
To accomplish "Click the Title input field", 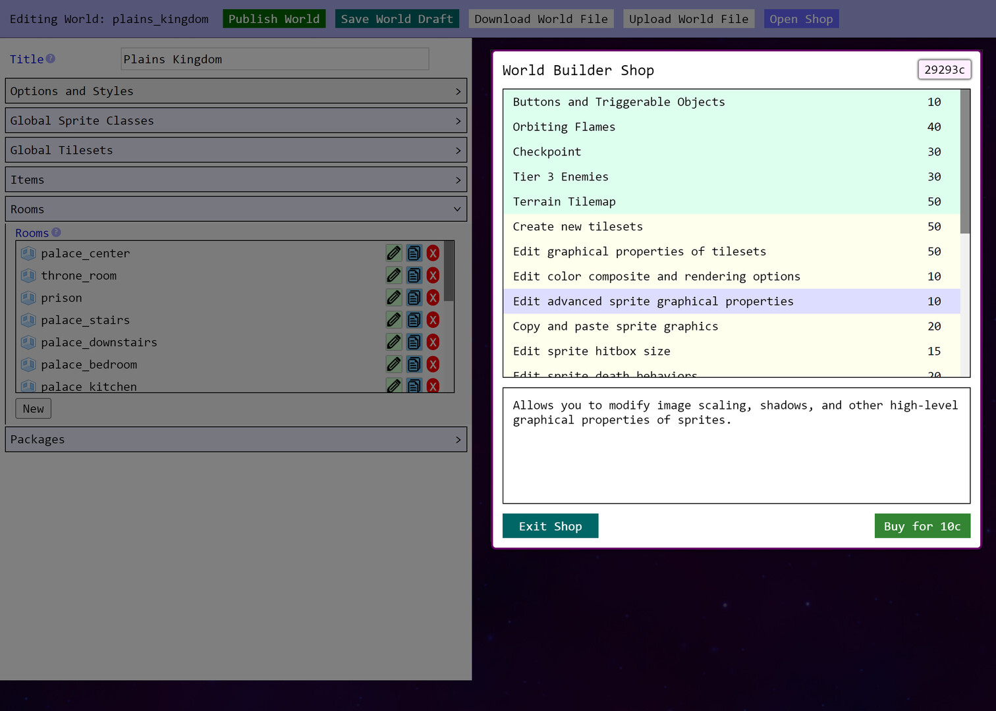I will (x=275, y=59).
